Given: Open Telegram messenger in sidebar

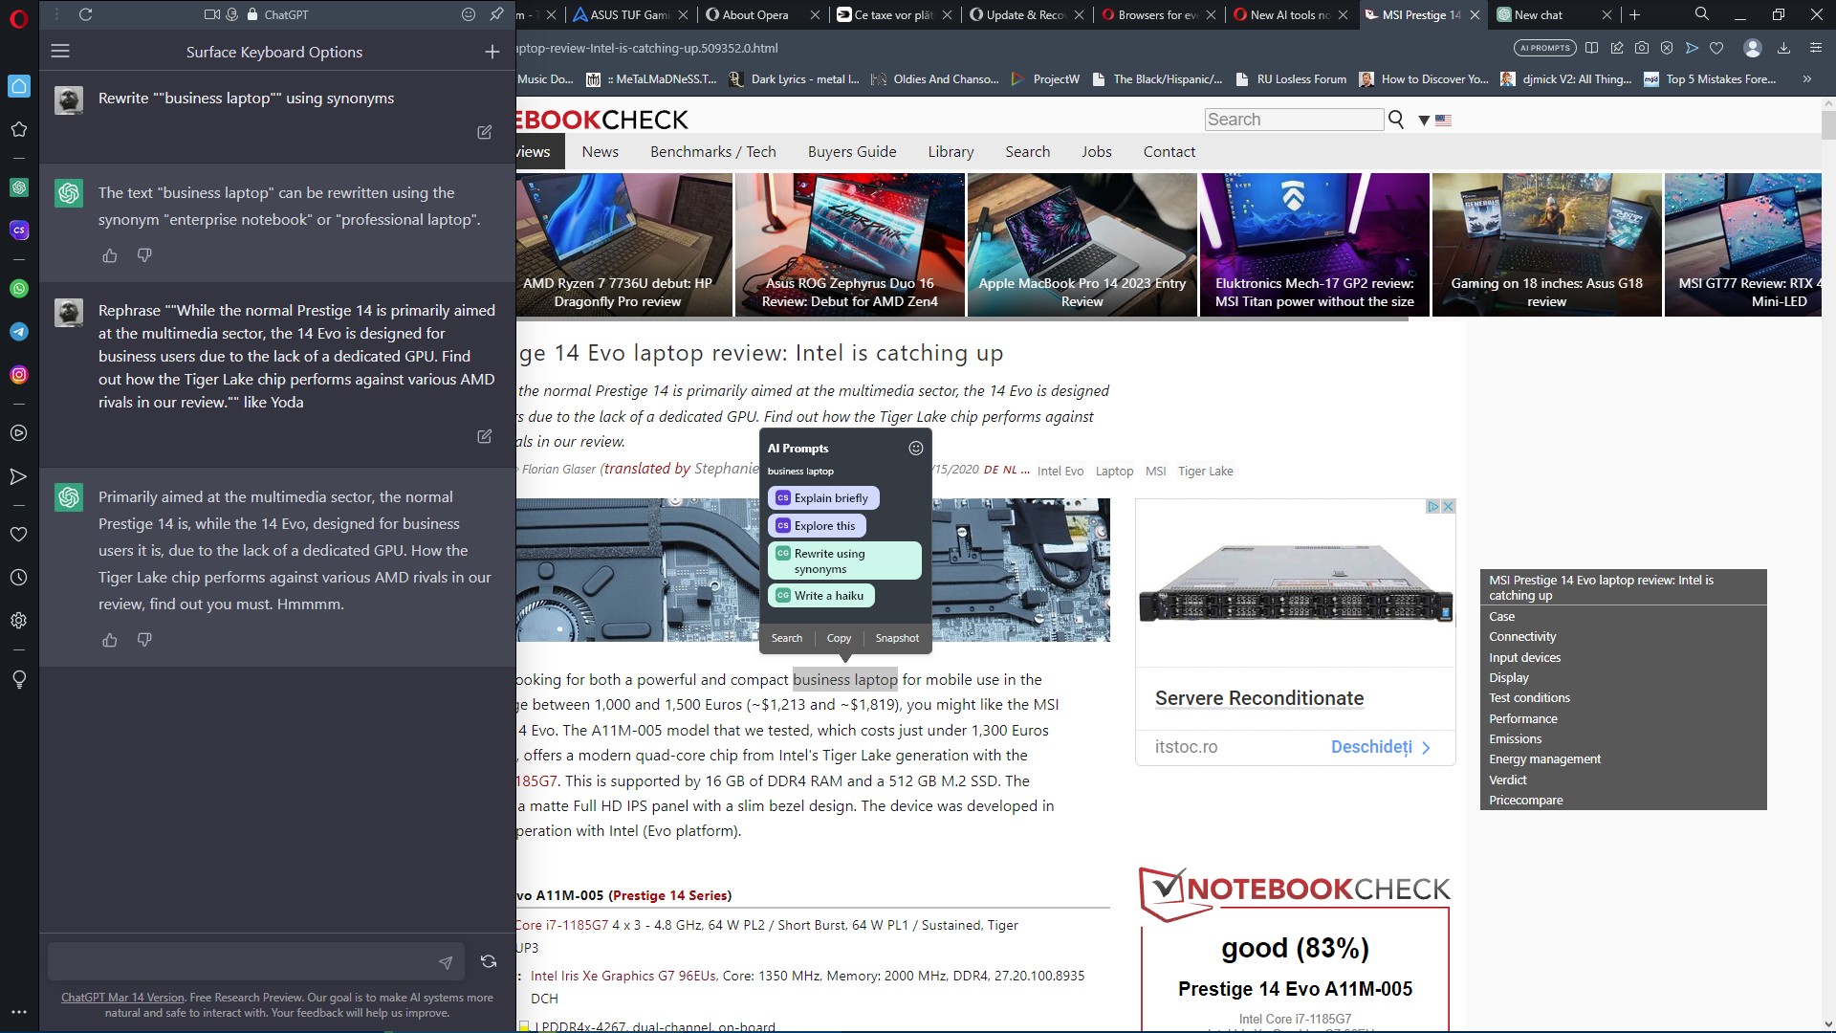Looking at the screenshot, I should pos(19,332).
